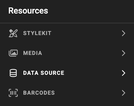Image resolution: width=134 pixels, height=106 pixels.
Task: Expand Barcodes using its chevron arrow
Action: (124, 93)
